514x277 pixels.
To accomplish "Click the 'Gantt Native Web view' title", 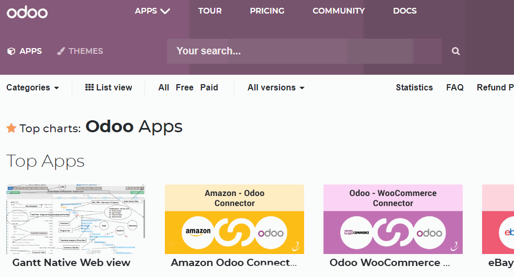I will coord(72,262).
